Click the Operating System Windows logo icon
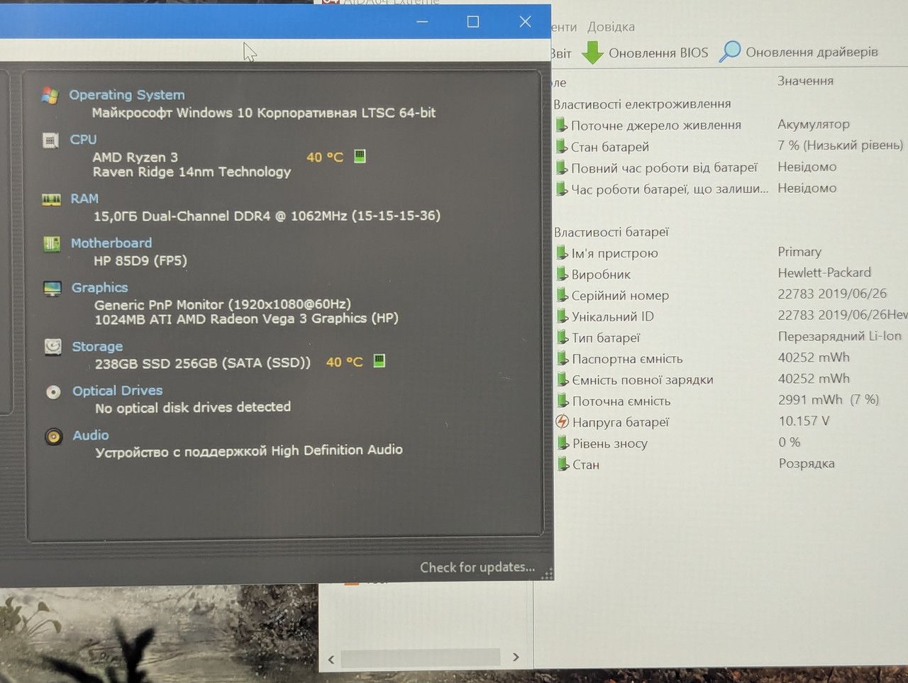Image resolution: width=908 pixels, height=683 pixels. [50, 95]
